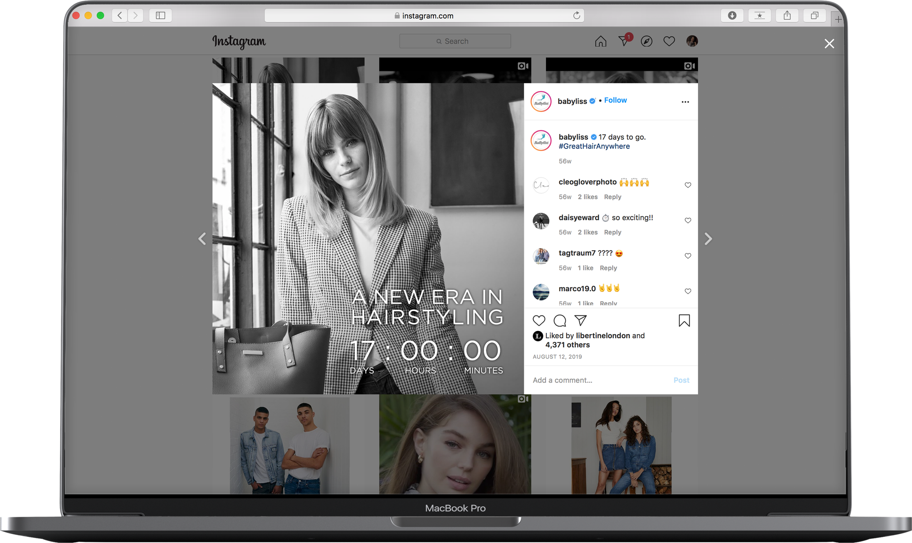Open close-up woman face video thumbnail
The height and width of the screenshot is (543, 912).
[455, 444]
